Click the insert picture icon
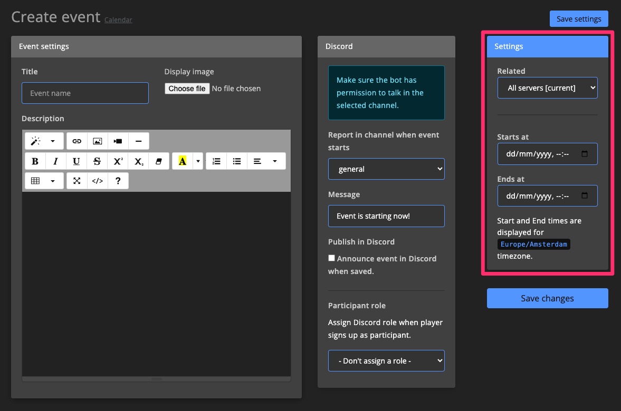This screenshot has width=621, height=411. tap(97, 141)
